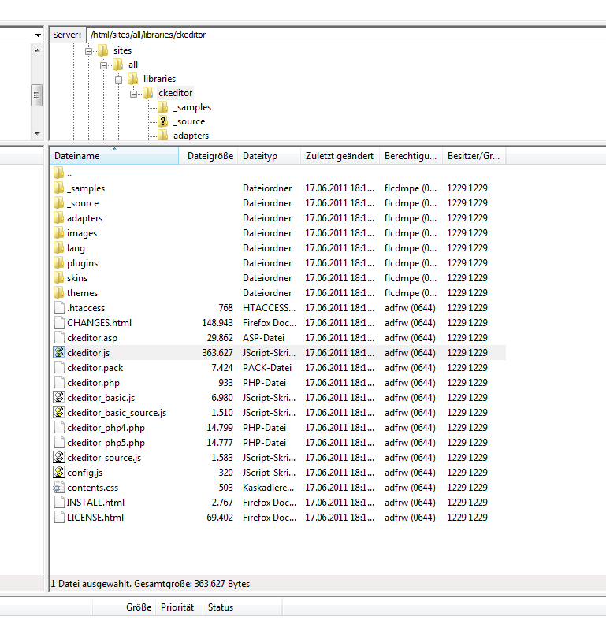
Task: Sort by Zuletzt geändert column
Action: [339, 156]
